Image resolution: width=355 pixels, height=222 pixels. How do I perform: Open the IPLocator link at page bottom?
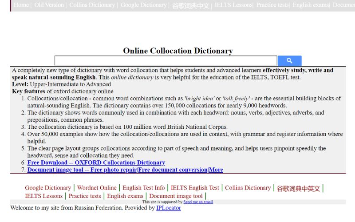tap(168, 208)
